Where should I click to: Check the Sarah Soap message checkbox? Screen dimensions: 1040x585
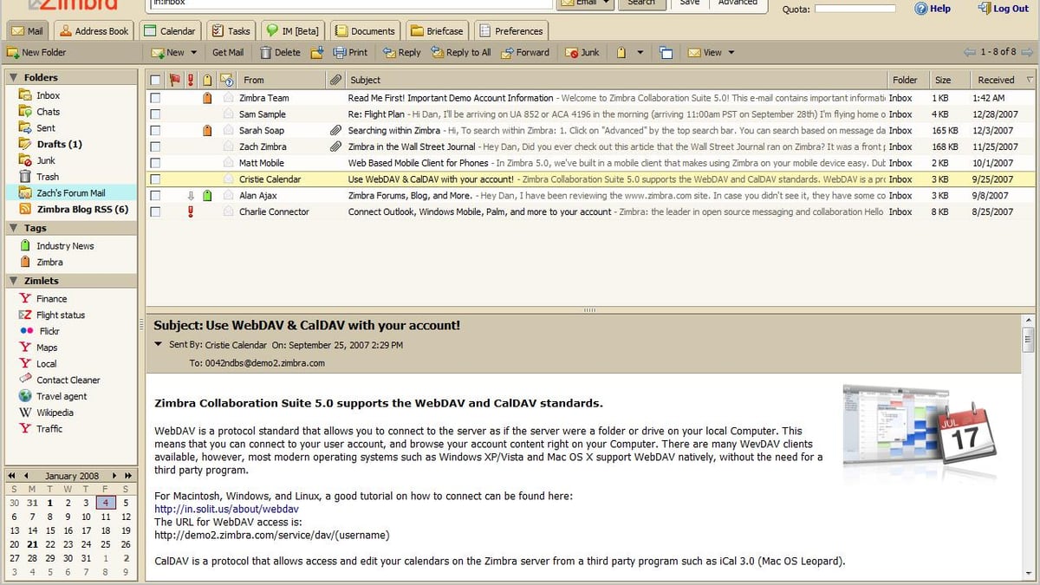click(155, 130)
